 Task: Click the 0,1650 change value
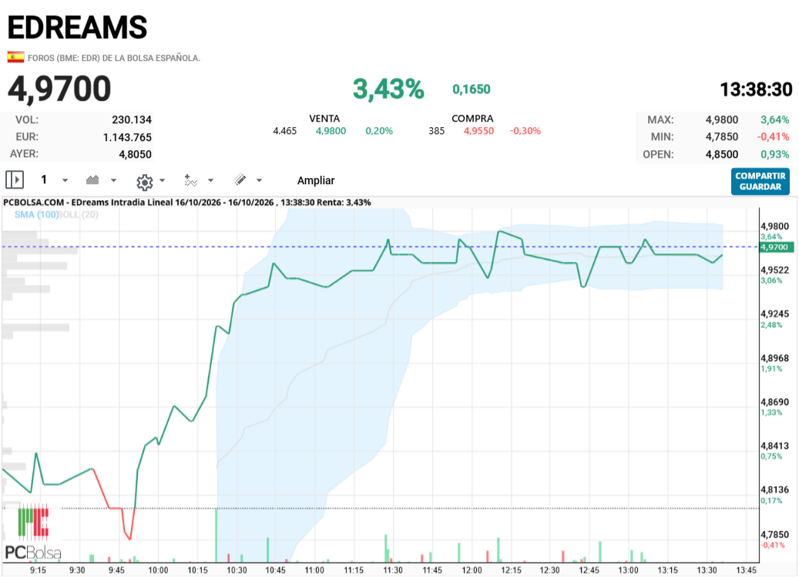pyautogui.click(x=472, y=89)
